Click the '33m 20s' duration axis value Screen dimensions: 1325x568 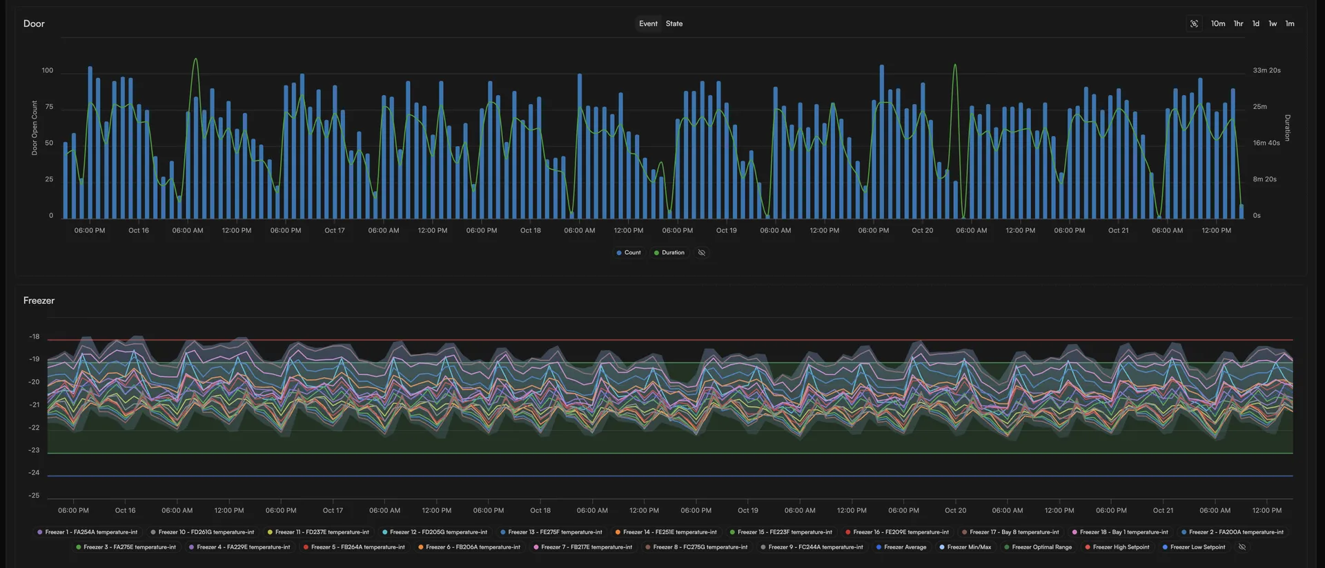pos(1266,70)
